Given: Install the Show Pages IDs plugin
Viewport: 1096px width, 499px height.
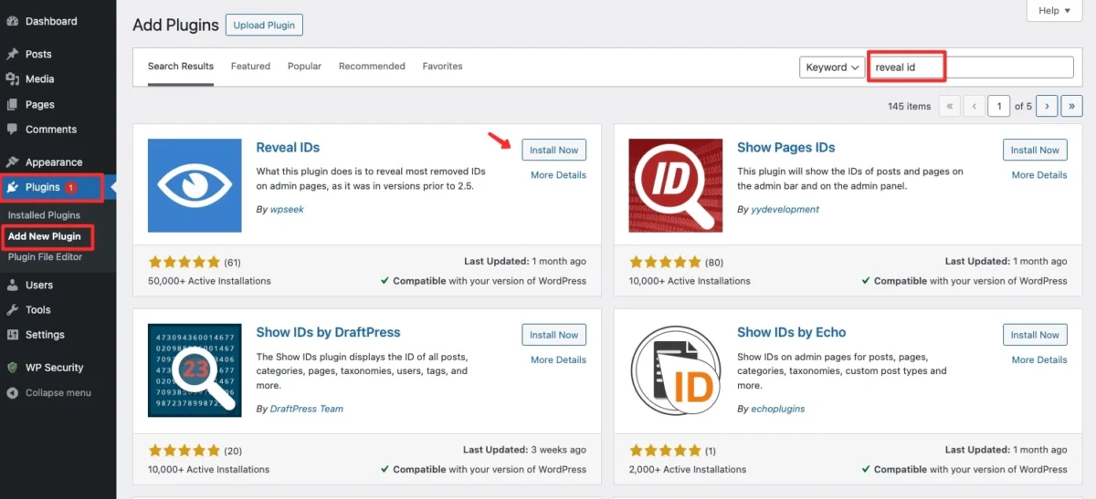Looking at the screenshot, I should (1035, 151).
